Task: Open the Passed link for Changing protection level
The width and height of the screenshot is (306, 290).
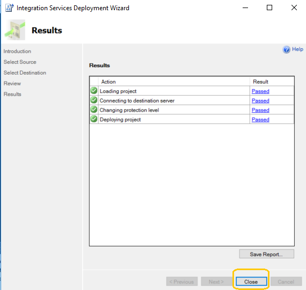Action: (260, 110)
